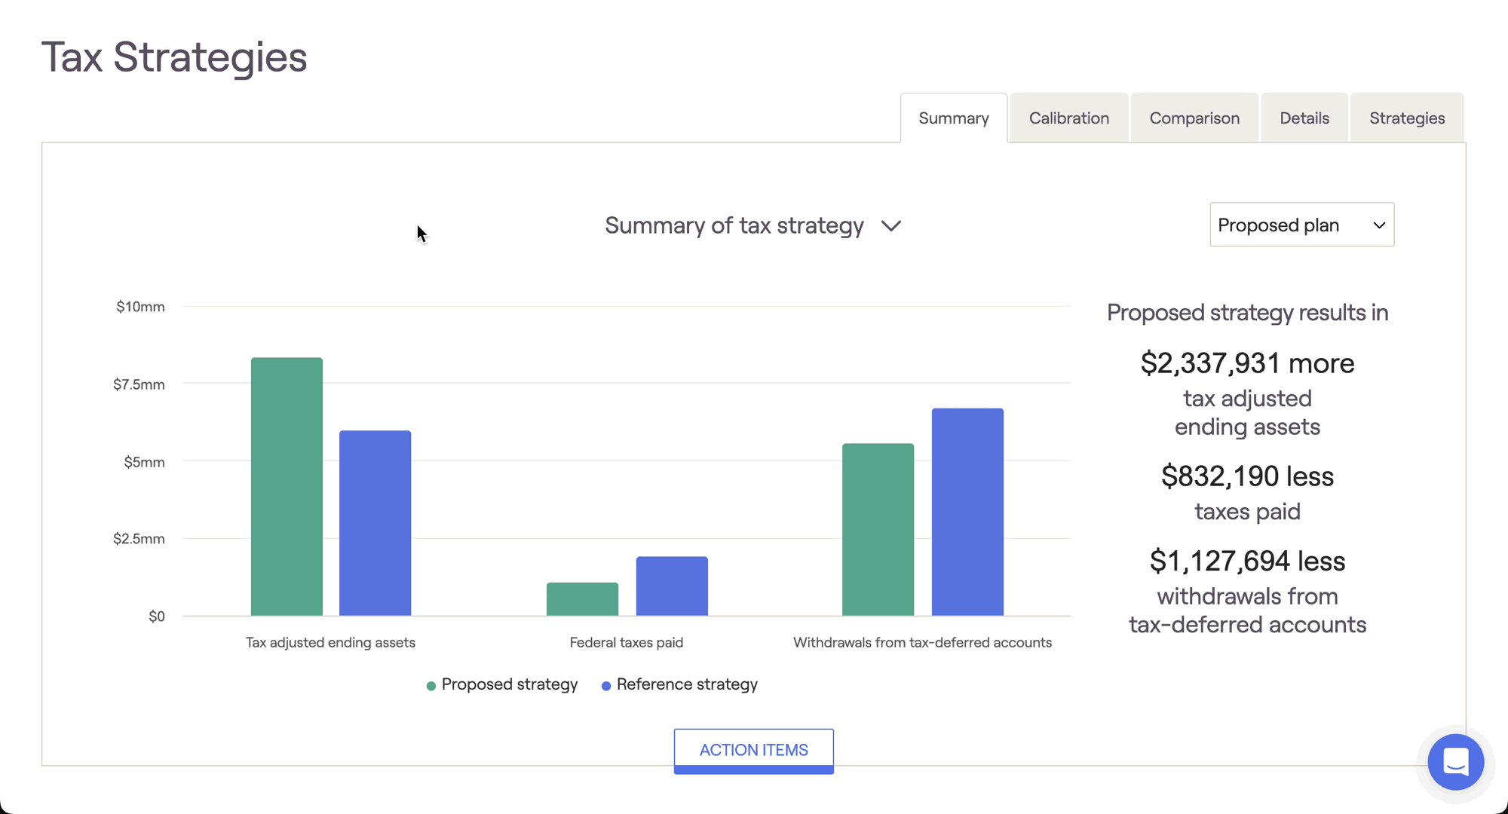Viewport: 1508px width, 814px height.
Task: Click the blue Reference strategy legend dot
Action: click(606, 686)
